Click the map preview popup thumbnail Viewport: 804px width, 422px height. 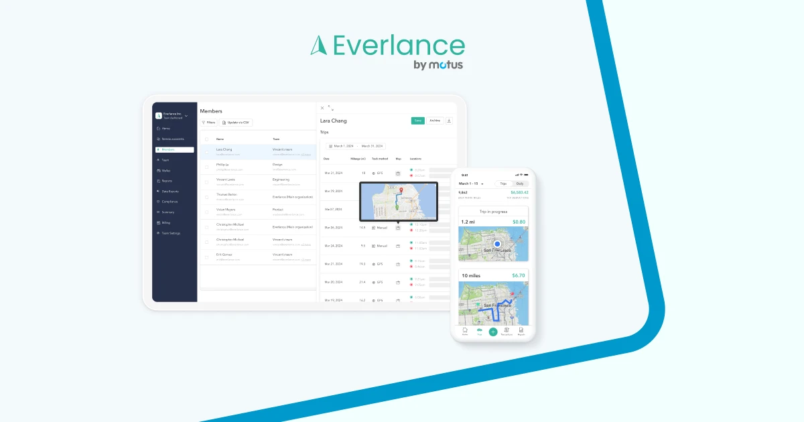coord(398,202)
